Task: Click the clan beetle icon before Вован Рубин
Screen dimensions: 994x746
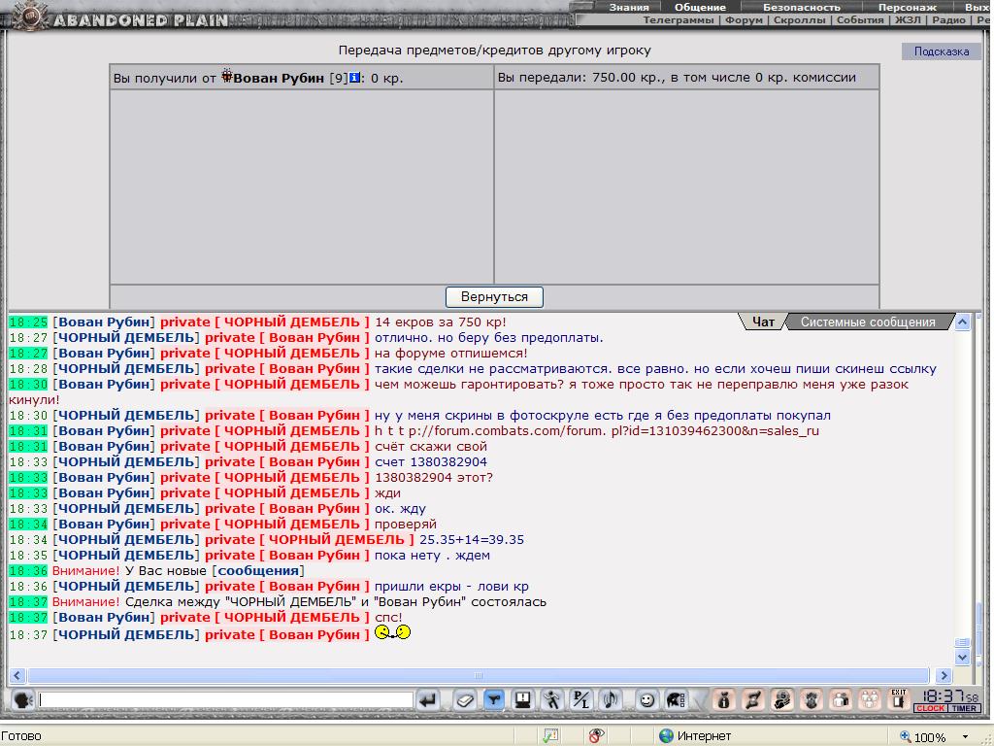Action: click(x=227, y=77)
